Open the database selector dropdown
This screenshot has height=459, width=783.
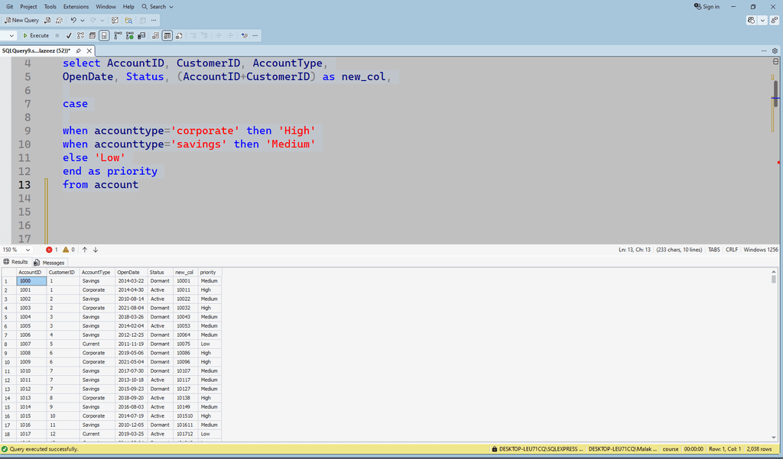click(x=11, y=35)
